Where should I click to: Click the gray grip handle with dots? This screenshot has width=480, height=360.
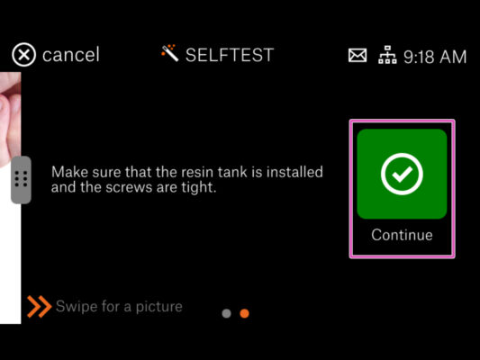click(21, 180)
